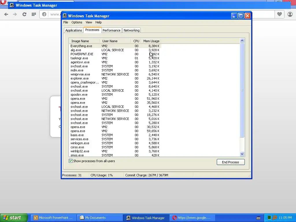
Task: Click Commit Charge value in status bar
Action: tap(147, 175)
